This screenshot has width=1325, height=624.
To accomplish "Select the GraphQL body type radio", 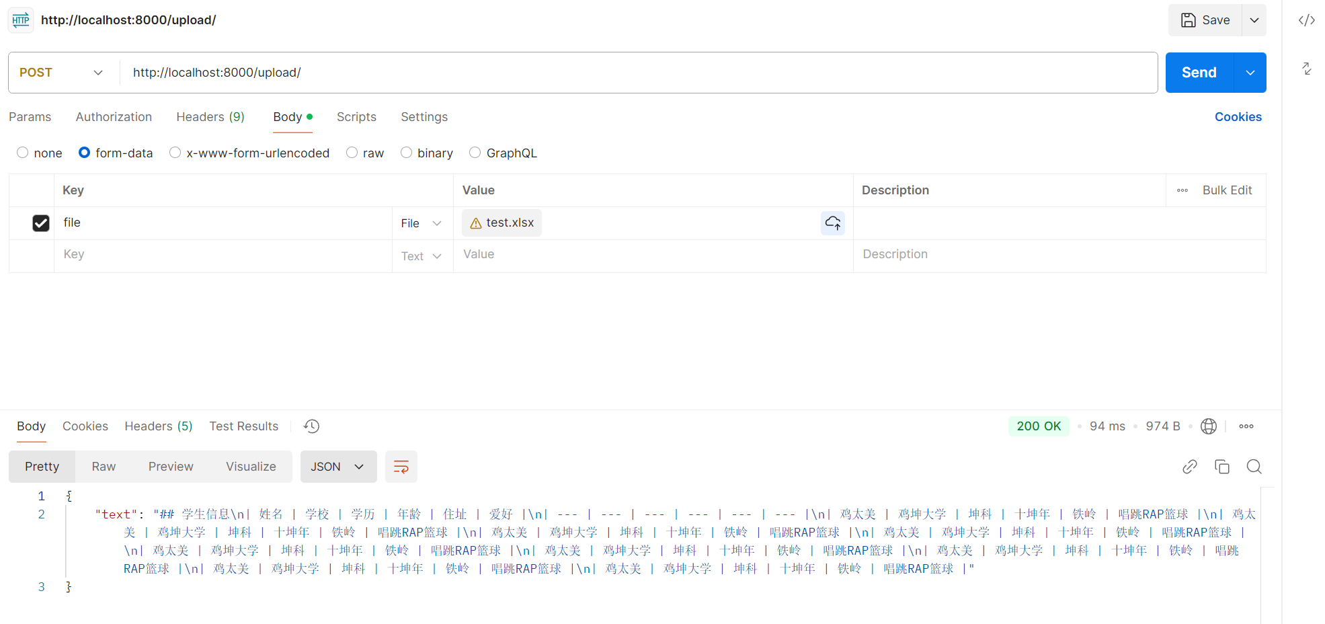I will [x=475, y=153].
